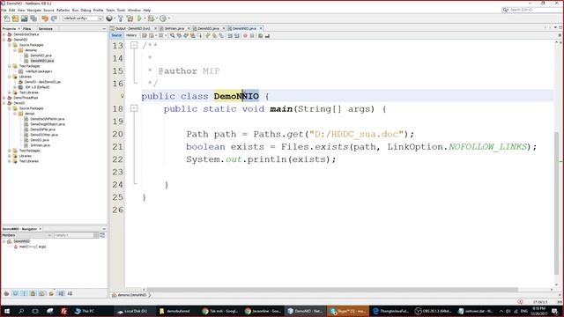Expand the JDK 1.8 library node
Viewport: 564px width, 317px height.
(x=15, y=87)
